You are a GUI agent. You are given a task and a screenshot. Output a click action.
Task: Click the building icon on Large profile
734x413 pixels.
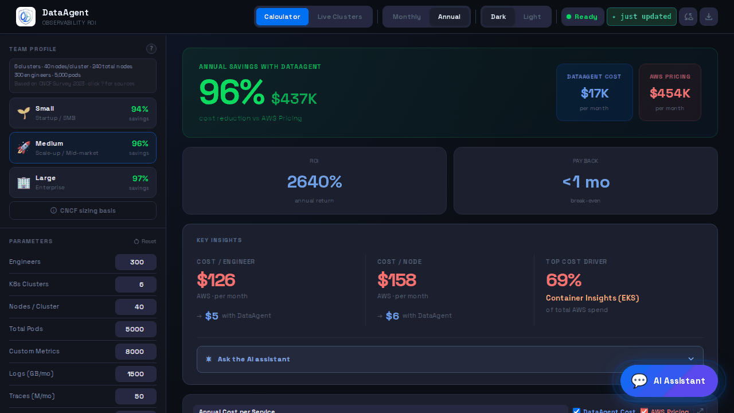point(24,182)
